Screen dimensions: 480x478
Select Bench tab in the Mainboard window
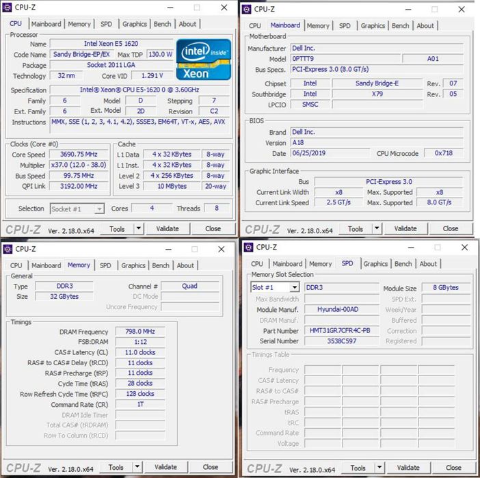tap(401, 26)
